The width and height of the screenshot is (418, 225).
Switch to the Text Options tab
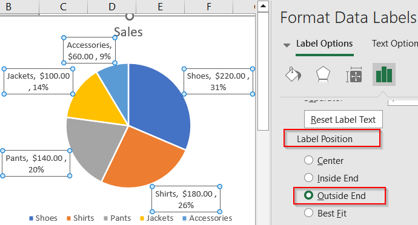(395, 44)
